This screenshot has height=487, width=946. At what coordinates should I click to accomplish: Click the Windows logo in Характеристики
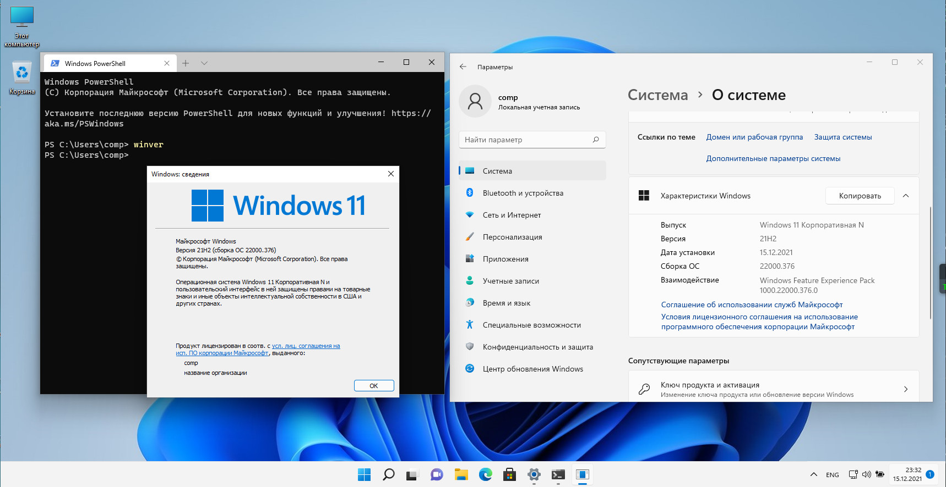point(644,196)
